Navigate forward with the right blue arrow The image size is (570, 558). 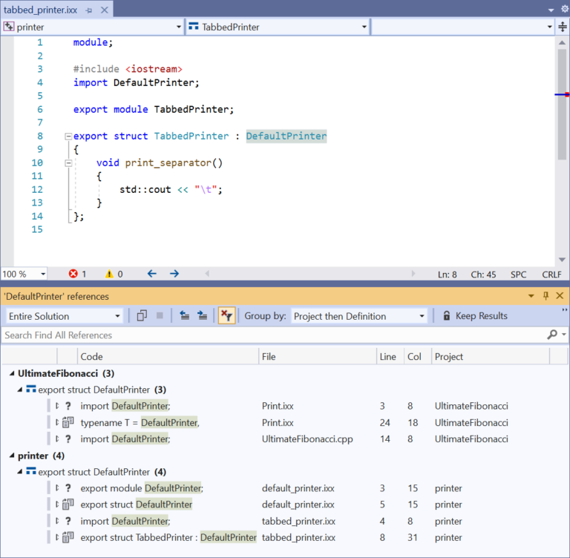174,274
